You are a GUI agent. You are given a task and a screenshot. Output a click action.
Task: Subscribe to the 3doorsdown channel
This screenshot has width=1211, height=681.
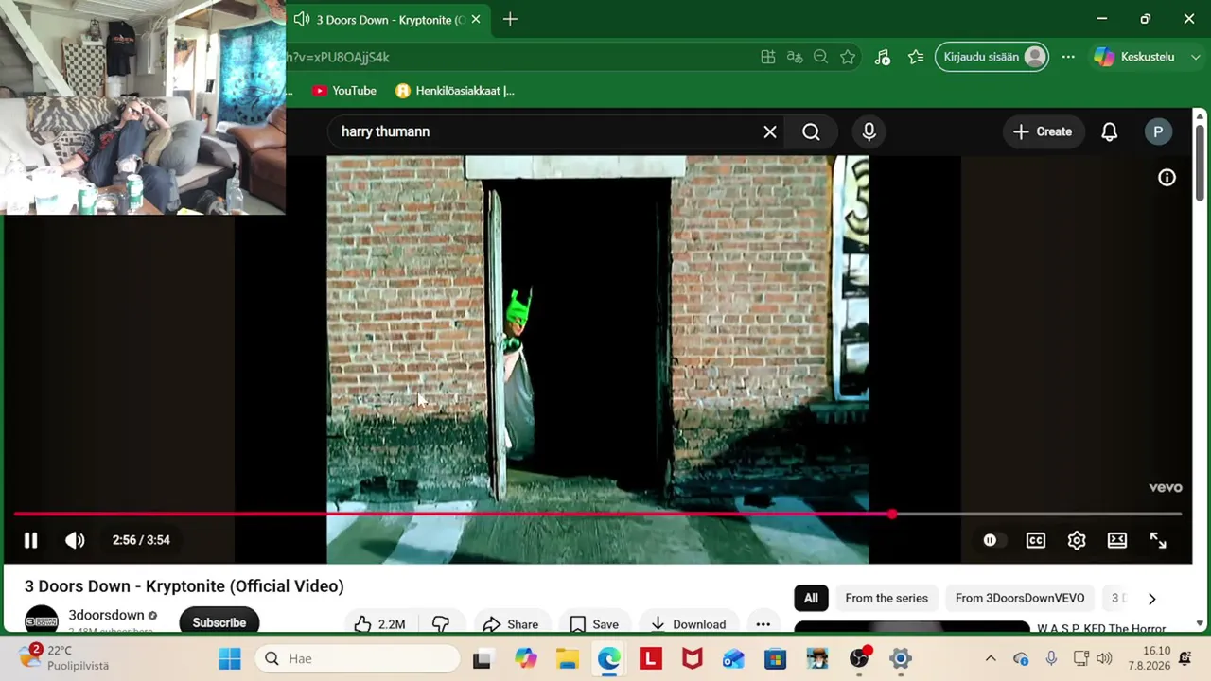219,622
